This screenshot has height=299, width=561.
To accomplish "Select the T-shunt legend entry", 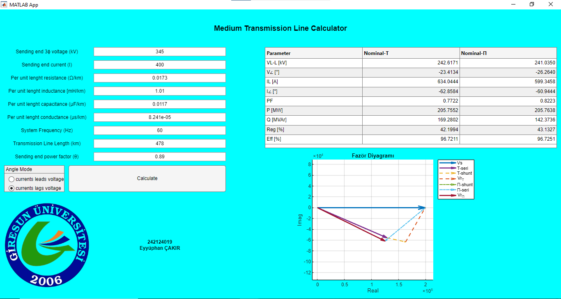I will [x=456, y=173].
